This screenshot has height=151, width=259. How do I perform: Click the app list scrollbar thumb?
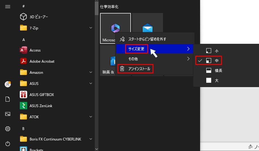pos(97,8)
